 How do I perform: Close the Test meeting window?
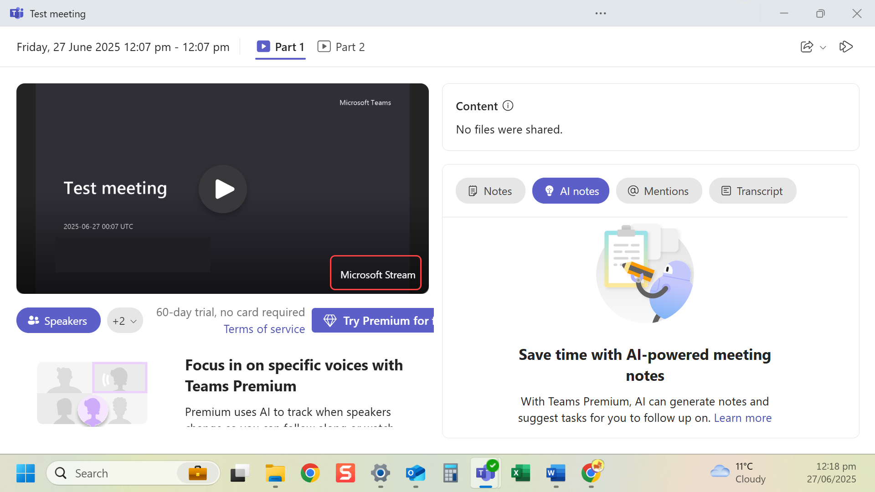point(857,13)
